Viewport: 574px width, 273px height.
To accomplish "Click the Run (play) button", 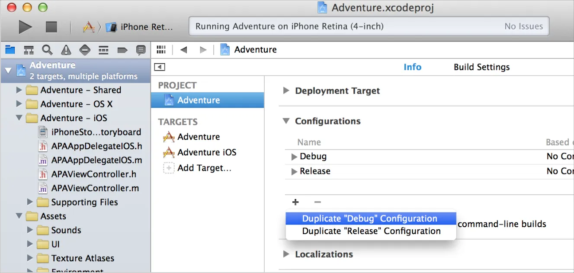I will (26, 27).
